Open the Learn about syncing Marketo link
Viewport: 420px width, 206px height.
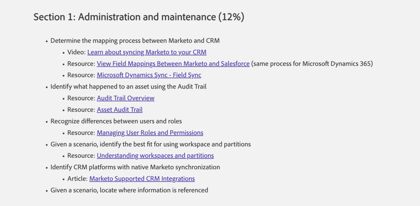[147, 52]
